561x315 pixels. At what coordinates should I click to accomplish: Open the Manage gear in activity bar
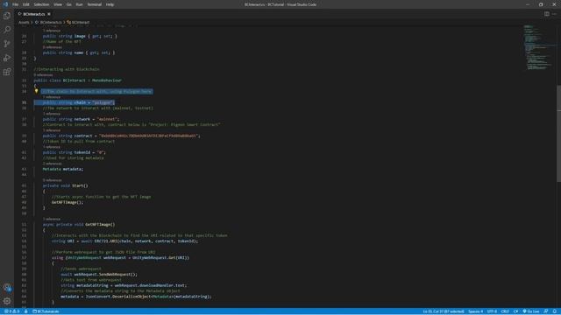click(7, 301)
